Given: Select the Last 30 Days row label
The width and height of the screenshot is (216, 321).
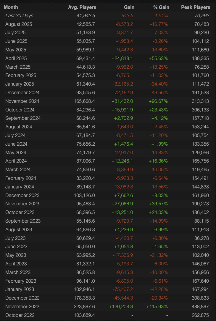Looking at the screenshot, I should (19, 15).
